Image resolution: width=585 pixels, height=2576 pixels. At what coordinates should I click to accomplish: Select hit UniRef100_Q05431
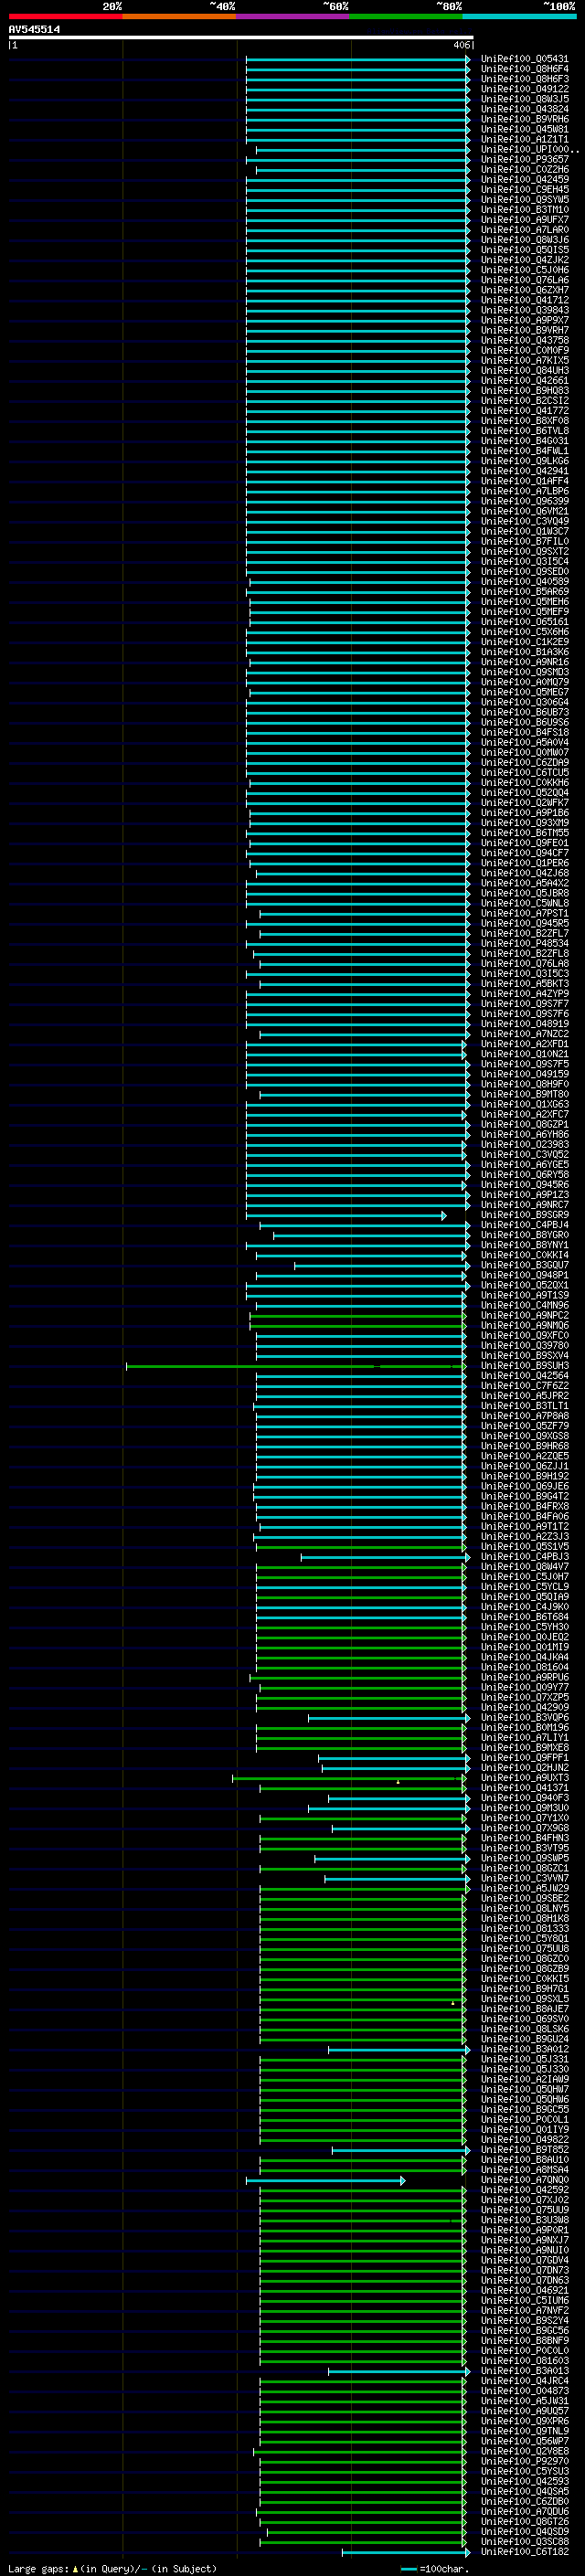tap(524, 59)
